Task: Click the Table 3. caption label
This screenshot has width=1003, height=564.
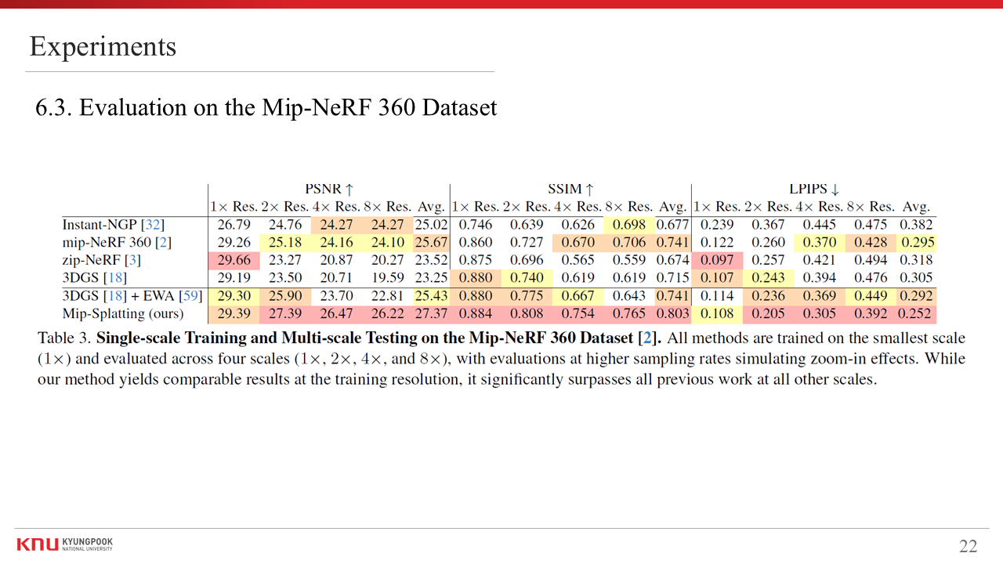Action: coord(64,338)
